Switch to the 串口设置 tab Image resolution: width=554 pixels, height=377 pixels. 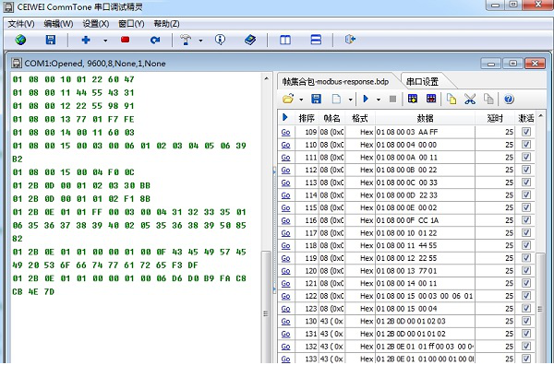tap(422, 81)
